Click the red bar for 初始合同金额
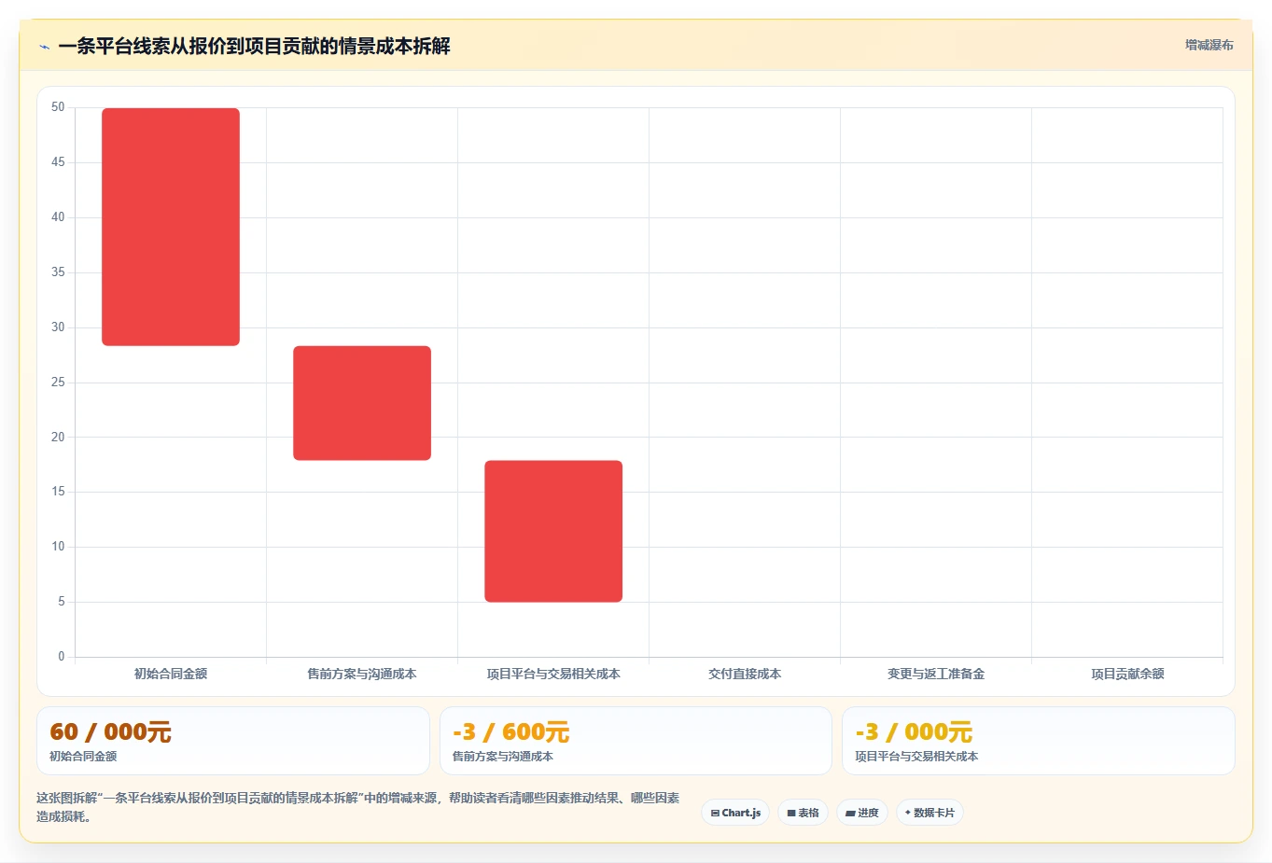The height and width of the screenshot is (863, 1272). click(171, 227)
